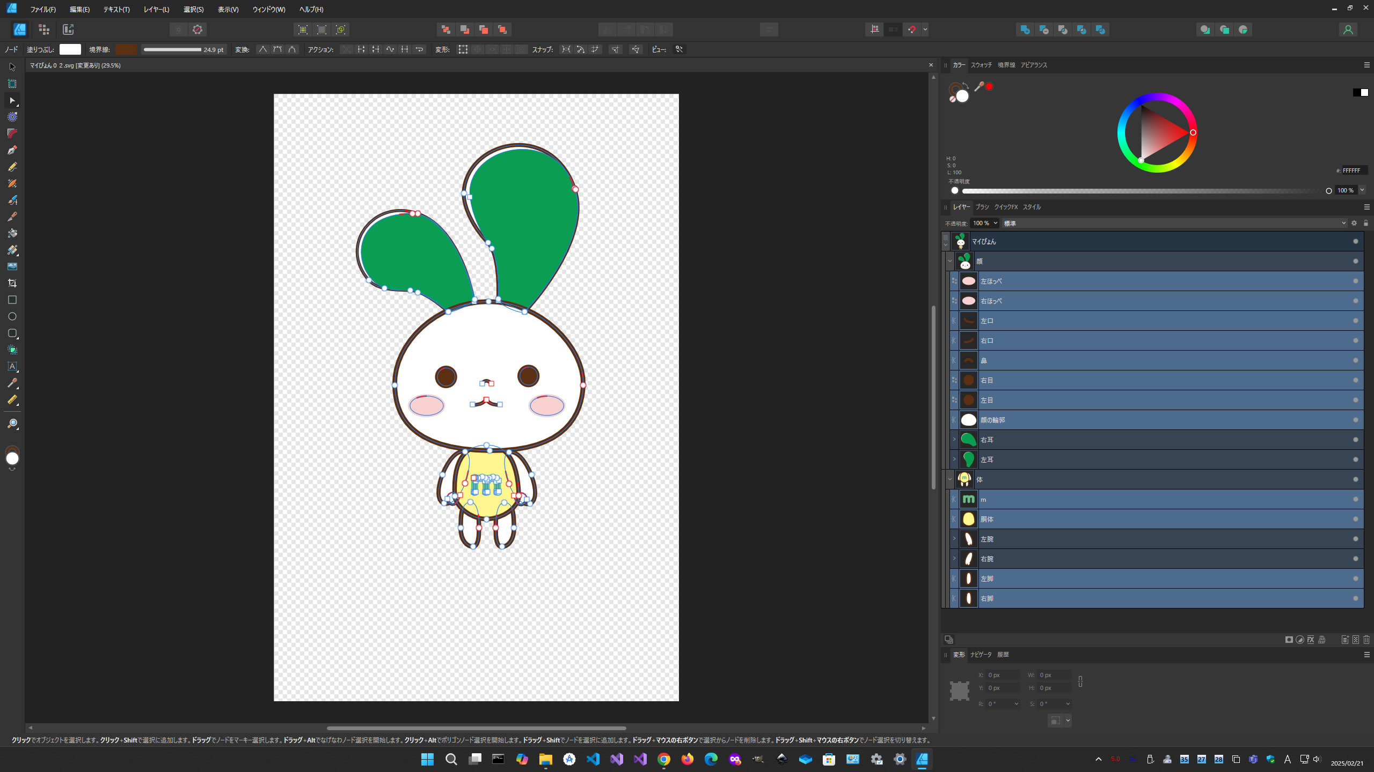
Task: Toggle visibility of 胴体 layer
Action: click(1355, 519)
